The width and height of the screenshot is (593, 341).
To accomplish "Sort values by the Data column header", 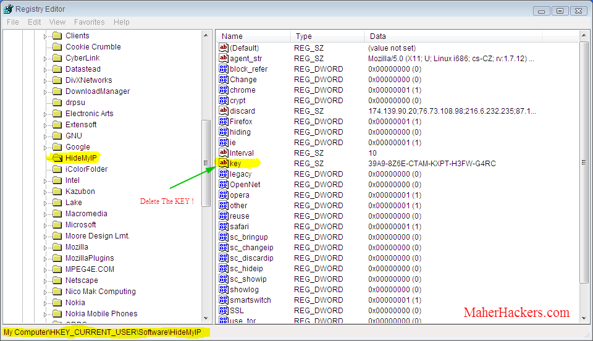I will coord(453,36).
